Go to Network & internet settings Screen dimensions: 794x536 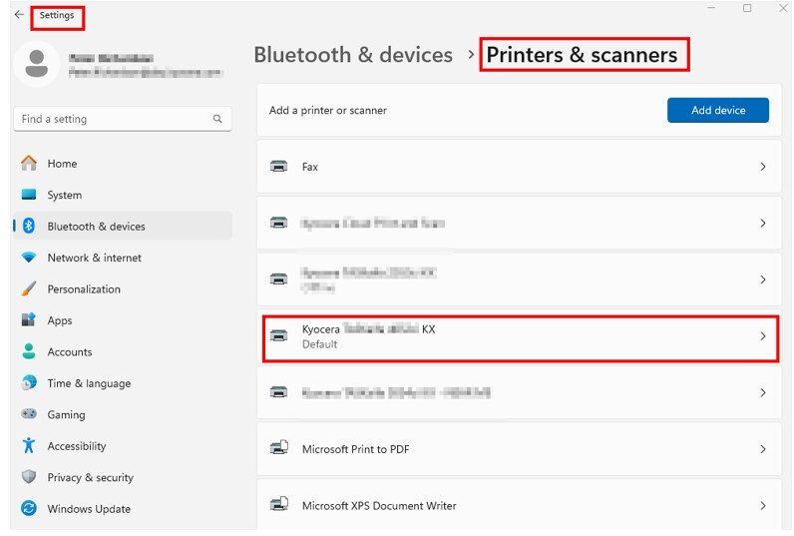click(x=123, y=258)
